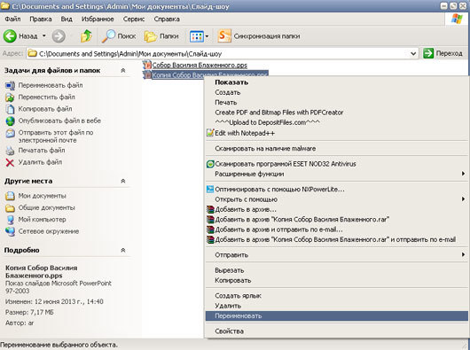
Task: Click the Forward arrow icon
Action: [59, 36]
